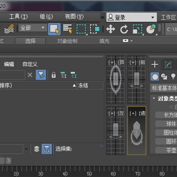Click the 球体 sphere button
The image size is (177, 177).
pyautogui.click(x=166, y=124)
